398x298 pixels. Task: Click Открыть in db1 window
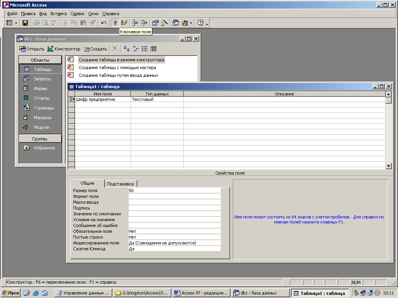tap(32, 49)
